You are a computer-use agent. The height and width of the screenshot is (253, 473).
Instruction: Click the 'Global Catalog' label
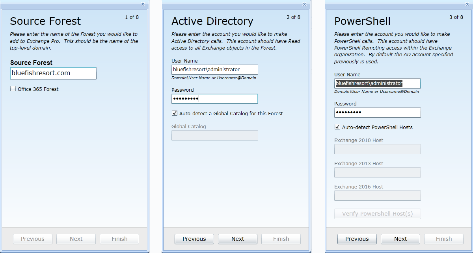[189, 127]
